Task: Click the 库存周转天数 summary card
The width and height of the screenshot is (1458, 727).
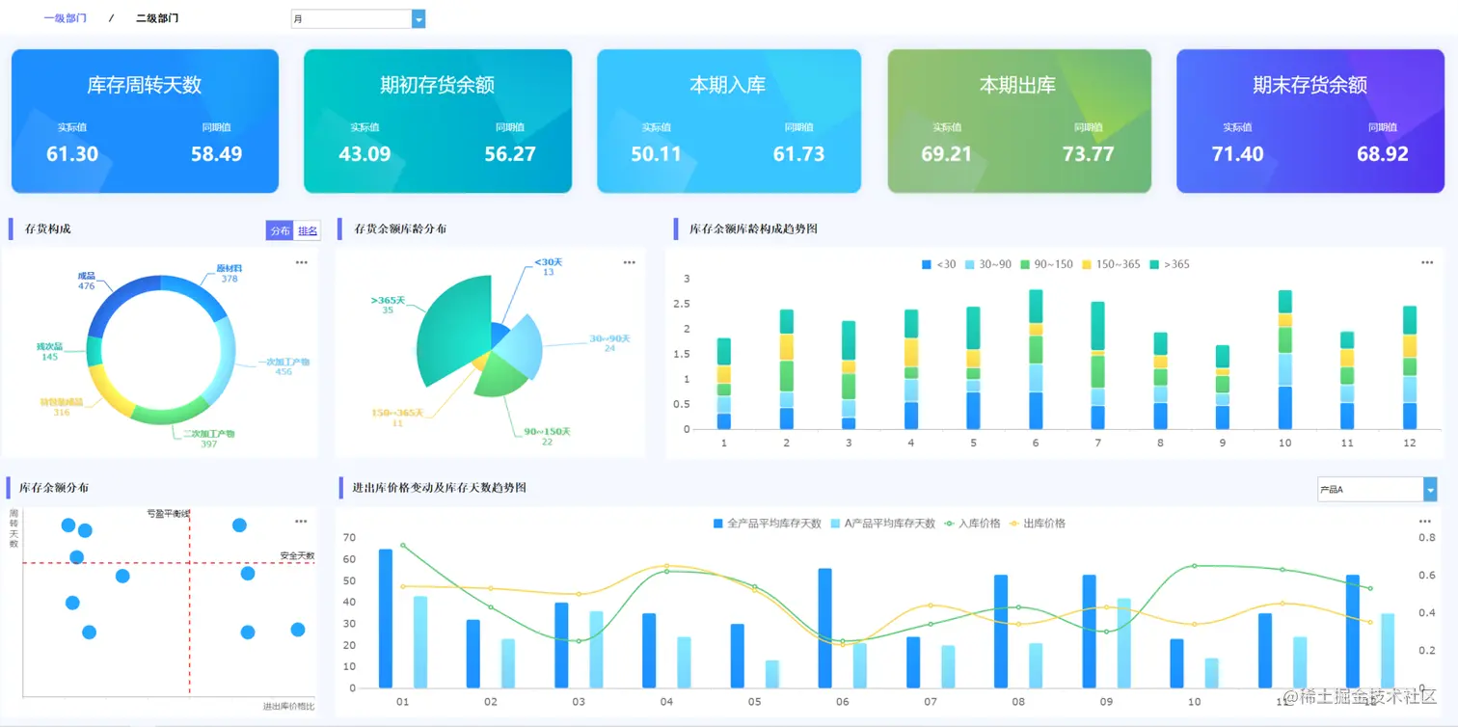Action: point(145,121)
